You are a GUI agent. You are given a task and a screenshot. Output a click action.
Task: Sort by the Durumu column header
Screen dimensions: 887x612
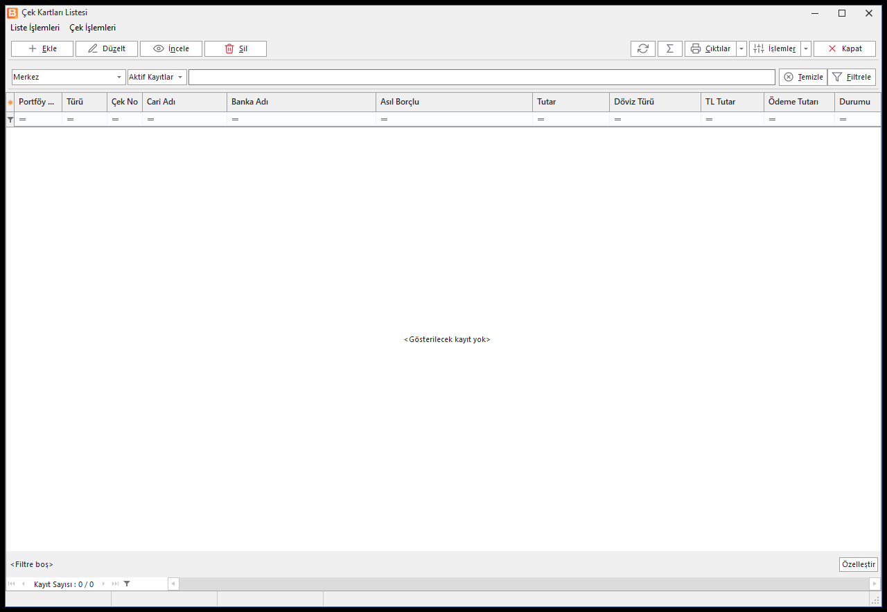(x=858, y=102)
